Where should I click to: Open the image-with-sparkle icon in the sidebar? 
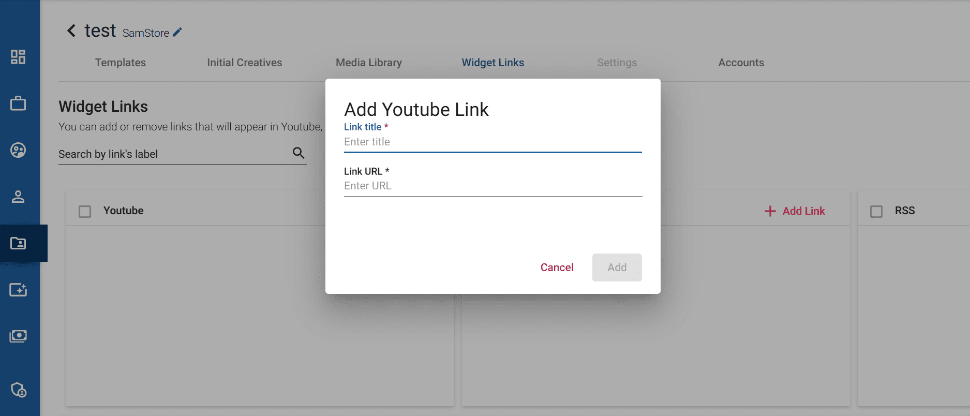(x=19, y=290)
